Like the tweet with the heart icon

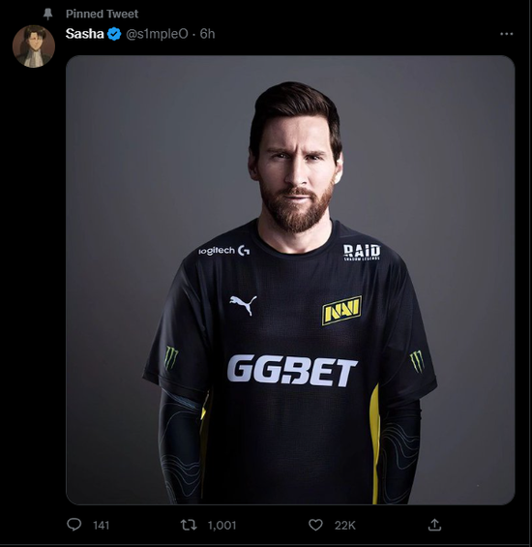(316, 525)
